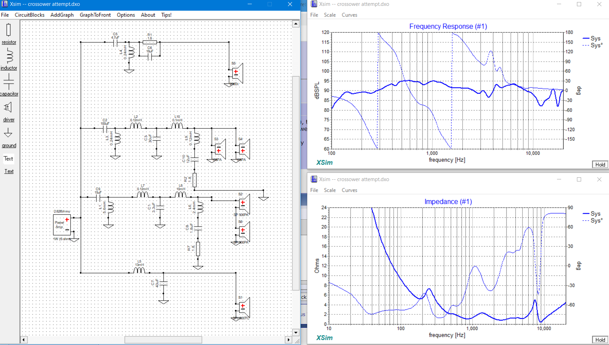
Task: Open the File menu in schematic window
Action: click(x=5, y=15)
